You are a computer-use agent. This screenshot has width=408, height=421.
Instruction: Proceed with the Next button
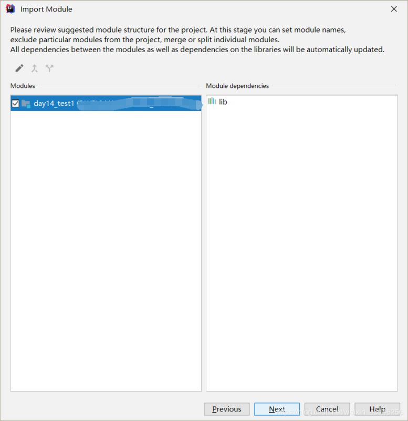(x=277, y=409)
